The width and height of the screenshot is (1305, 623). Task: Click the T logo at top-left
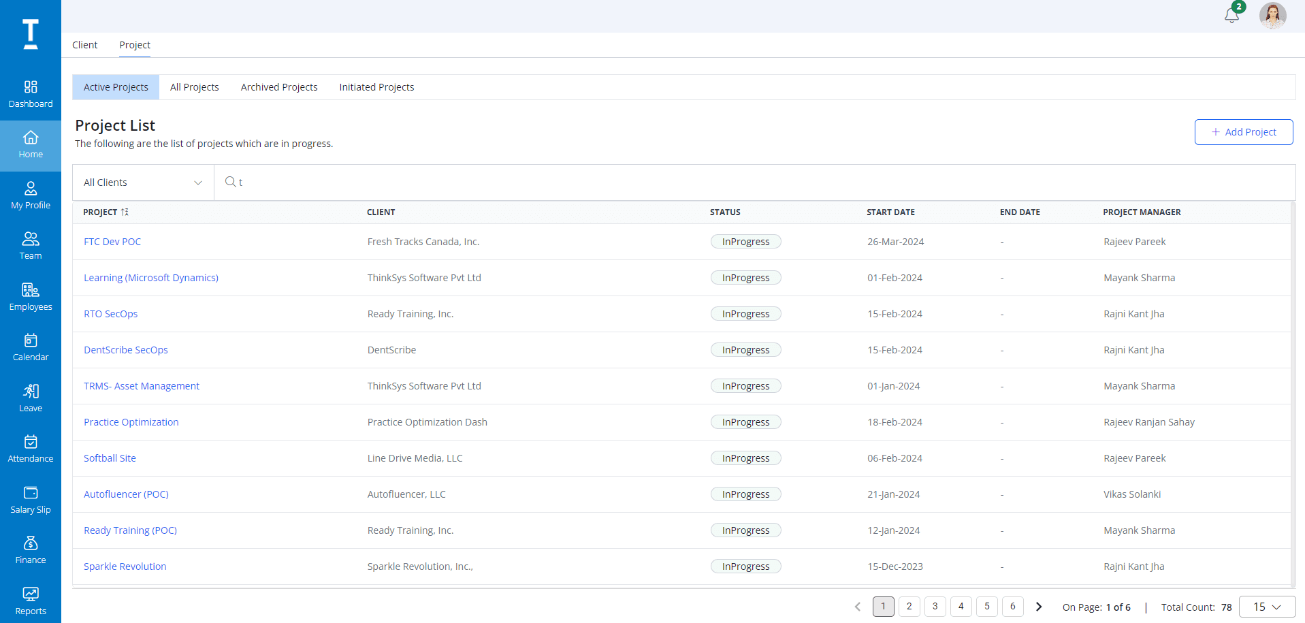pos(31,34)
